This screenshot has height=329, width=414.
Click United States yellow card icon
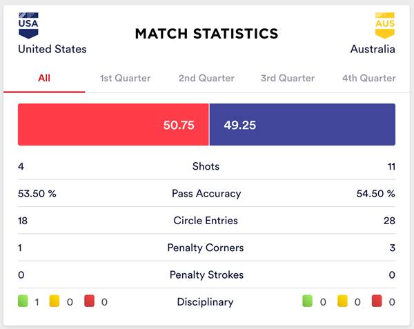tap(55, 301)
